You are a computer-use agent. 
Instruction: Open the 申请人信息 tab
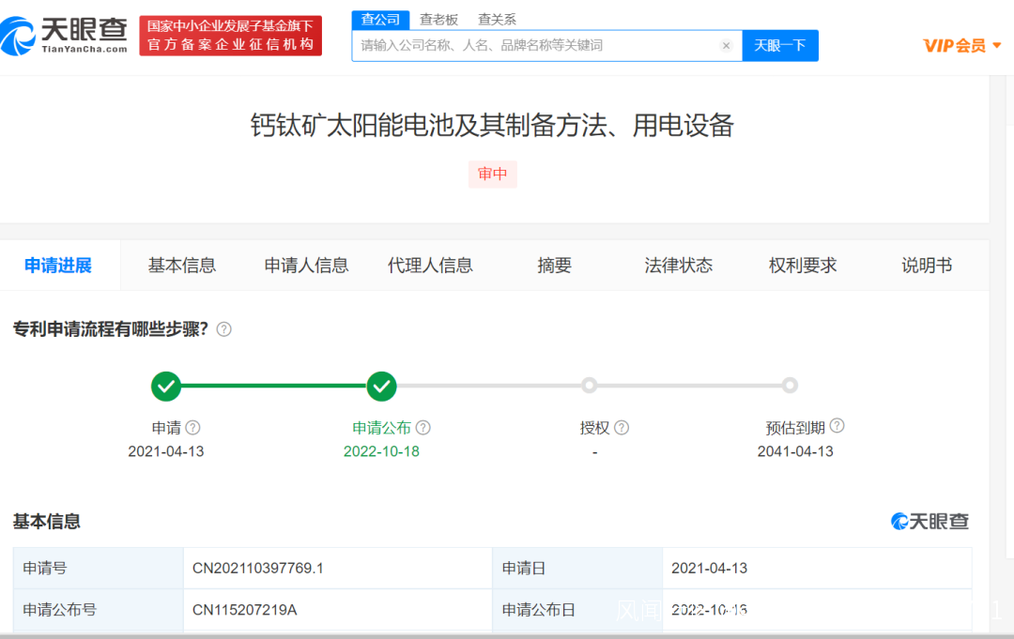tap(306, 266)
